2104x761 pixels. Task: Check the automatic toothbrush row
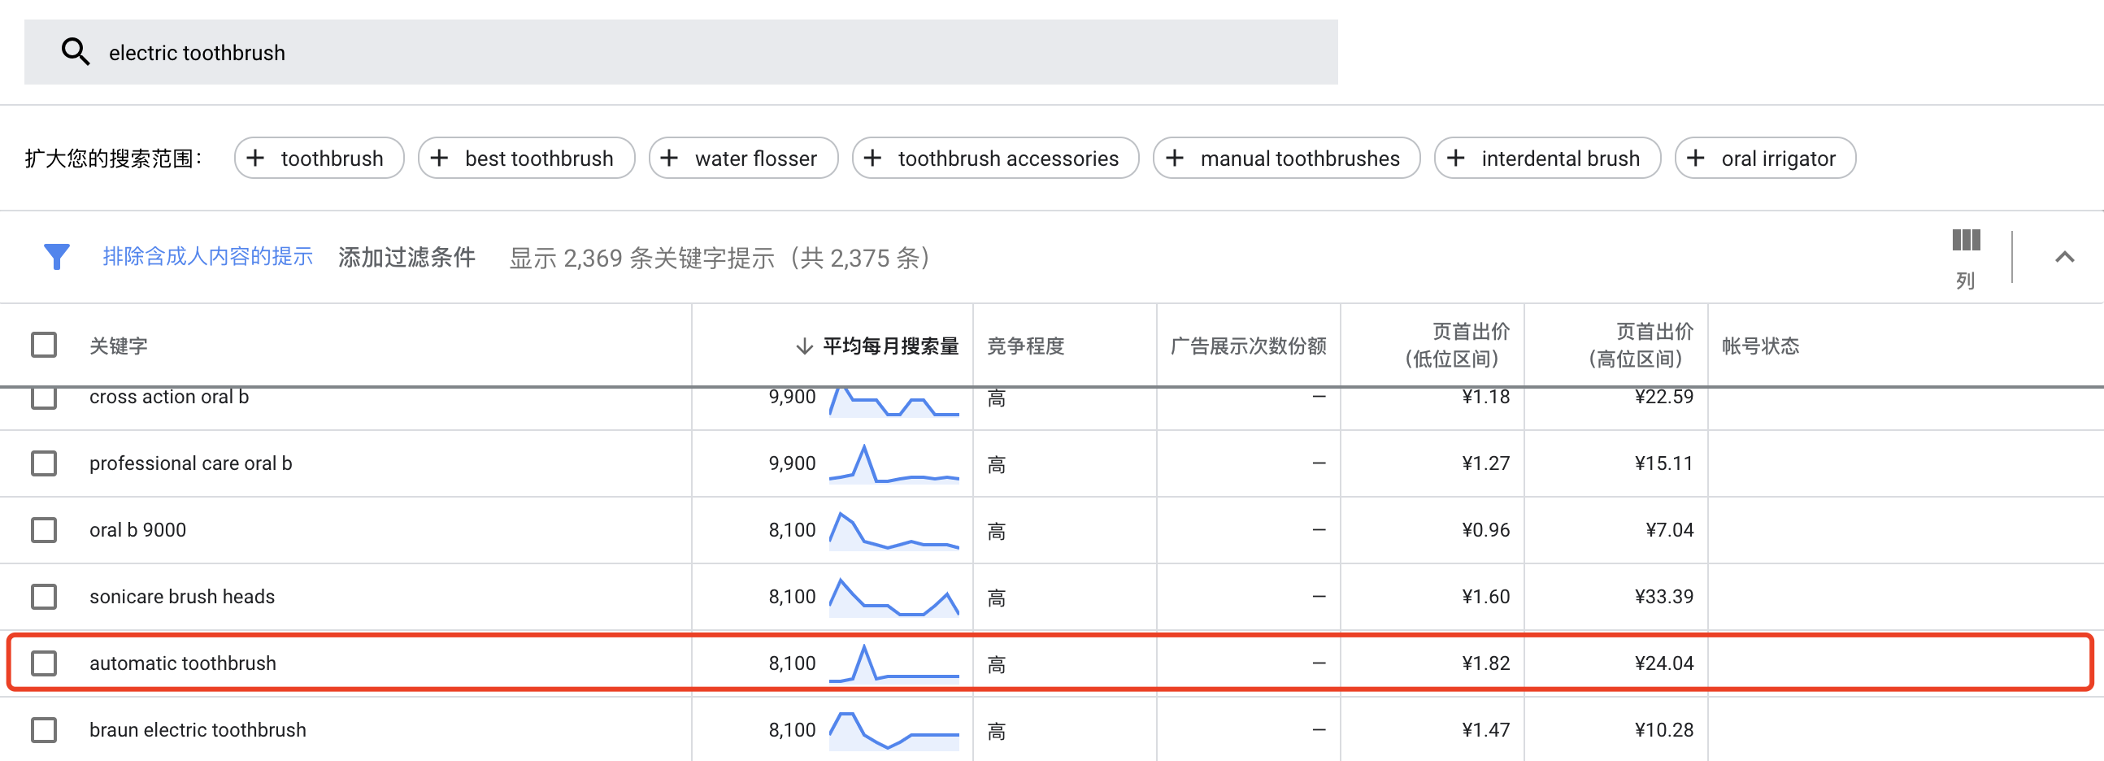[44, 663]
